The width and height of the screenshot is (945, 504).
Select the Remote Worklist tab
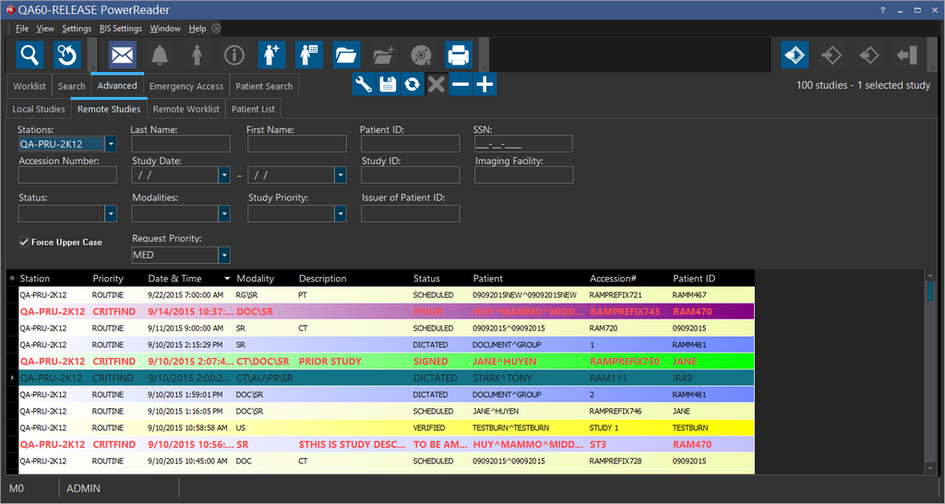pyautogui.click(x=186, y=109)
